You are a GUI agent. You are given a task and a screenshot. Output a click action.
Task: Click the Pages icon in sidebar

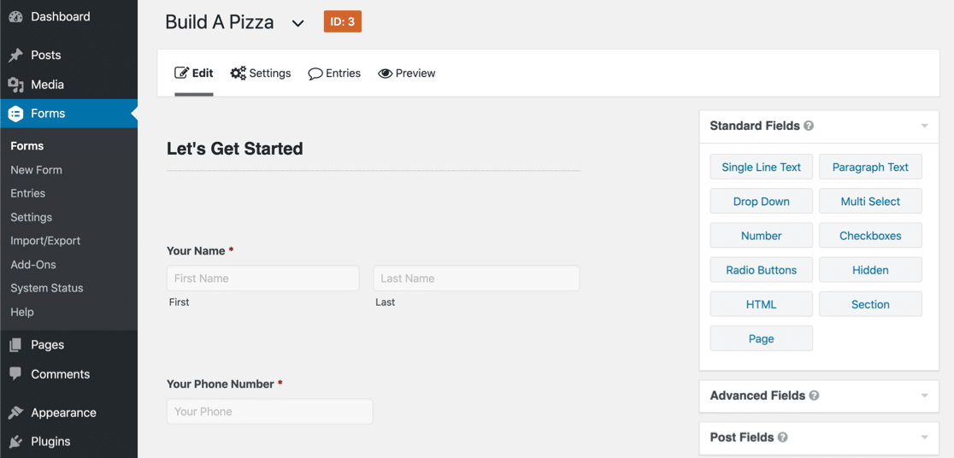pyautogui.click(x=15, y=345)
